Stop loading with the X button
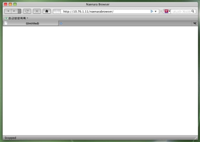Image resolution: width=200 pixels, height=142 pixels. pos(37,11)
